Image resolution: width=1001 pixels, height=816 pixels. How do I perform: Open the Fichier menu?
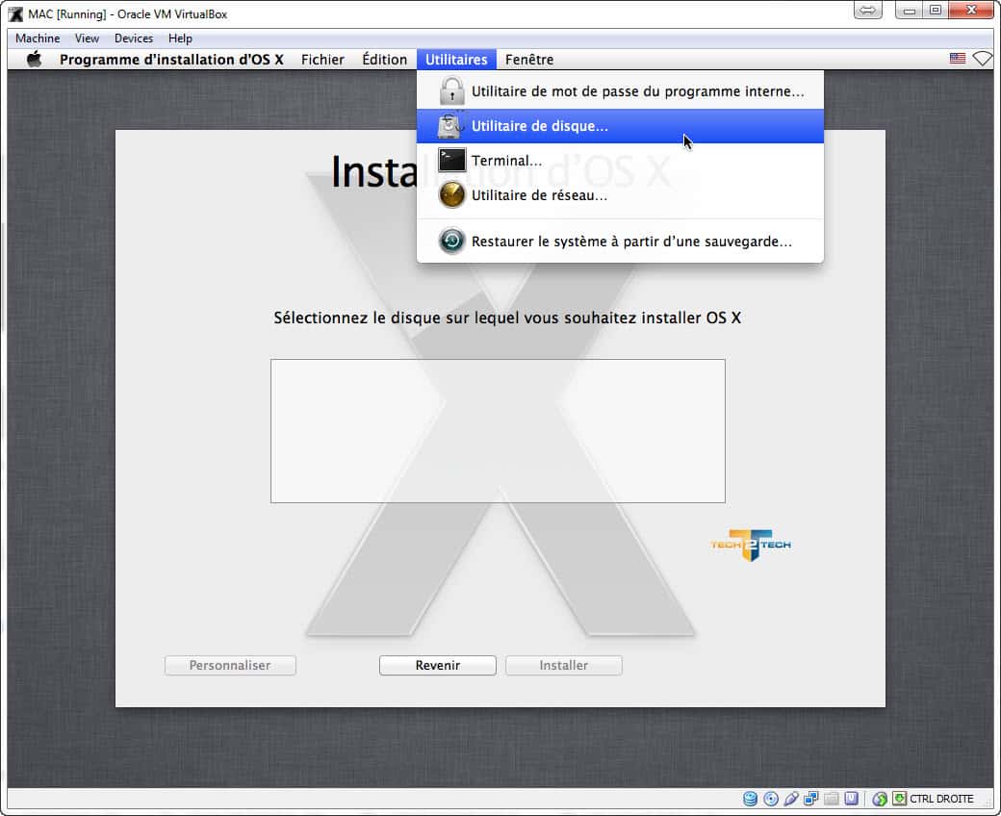(322, 60)
